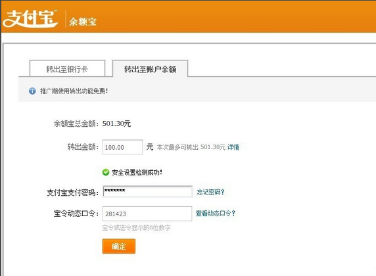The image size is (376, 276).
Task: Click the 宝令或密令显示的6位数字 hint text
Action: click(x=136, y=227)
